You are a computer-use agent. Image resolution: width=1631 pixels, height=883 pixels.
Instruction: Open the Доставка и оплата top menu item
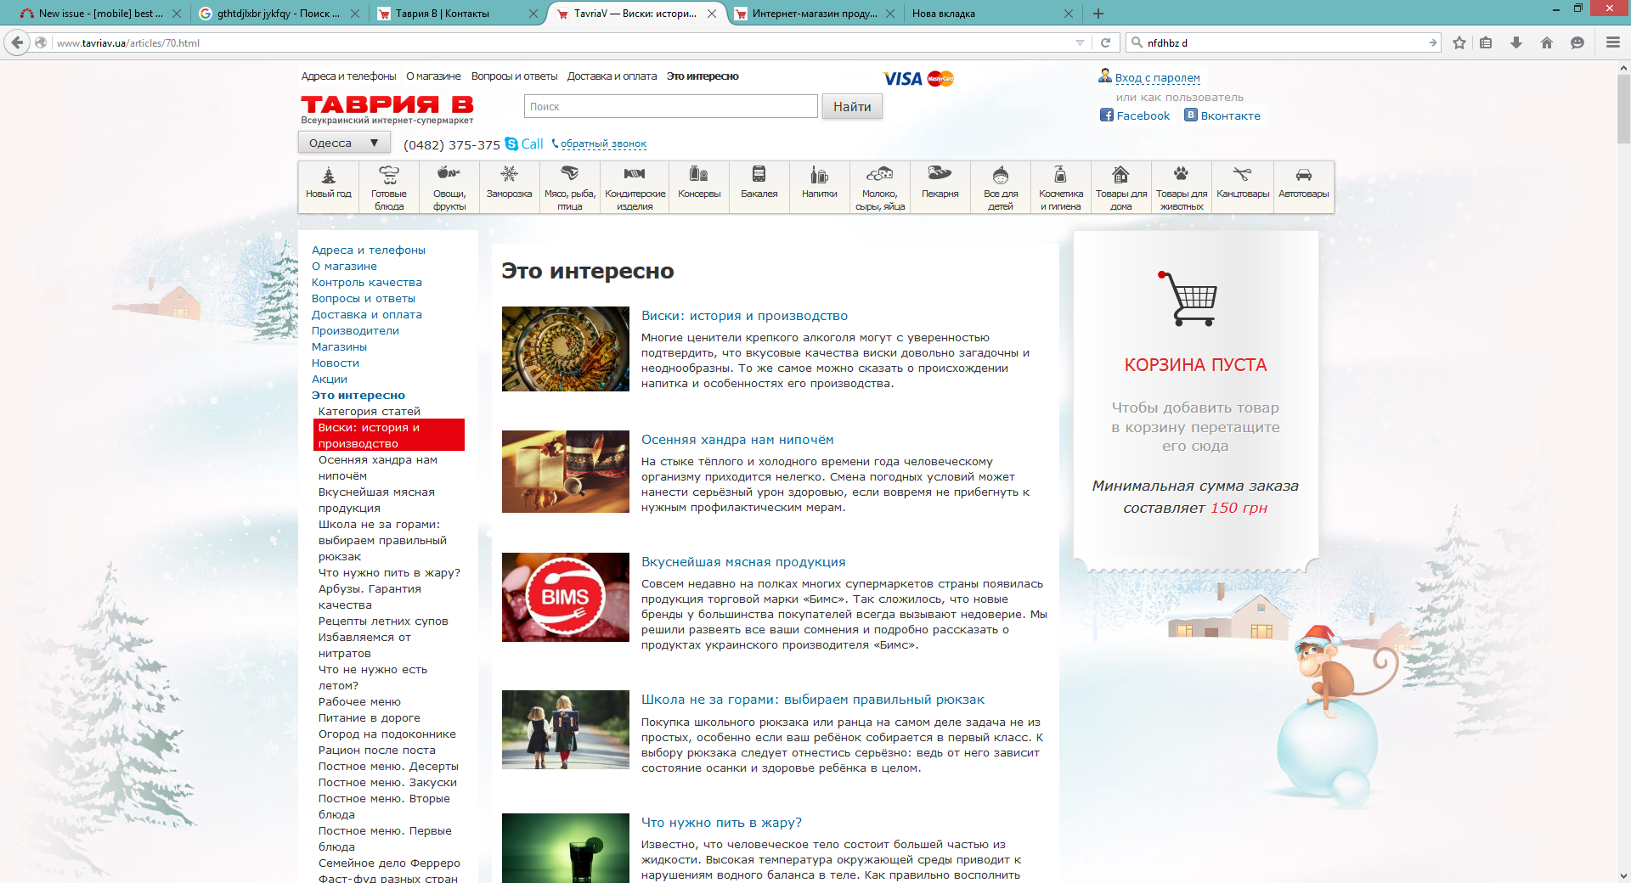click(612, 76)
